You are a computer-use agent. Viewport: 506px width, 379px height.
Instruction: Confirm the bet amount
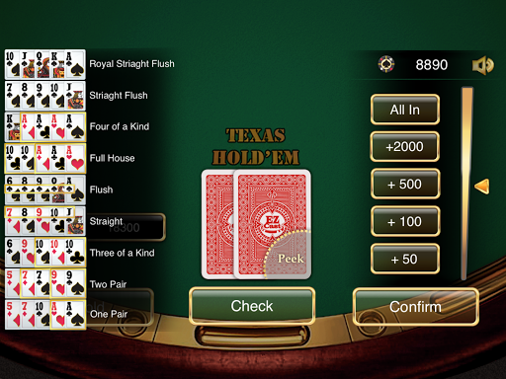(416, 307)
